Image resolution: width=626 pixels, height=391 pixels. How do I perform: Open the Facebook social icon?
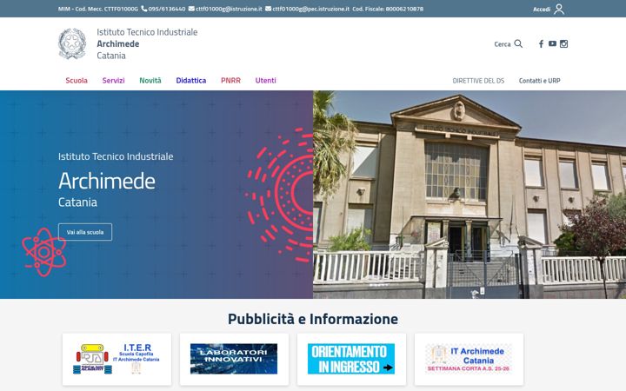coord(541,44)
